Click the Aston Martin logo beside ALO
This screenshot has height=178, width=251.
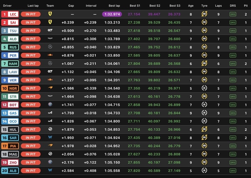[50, 39]
